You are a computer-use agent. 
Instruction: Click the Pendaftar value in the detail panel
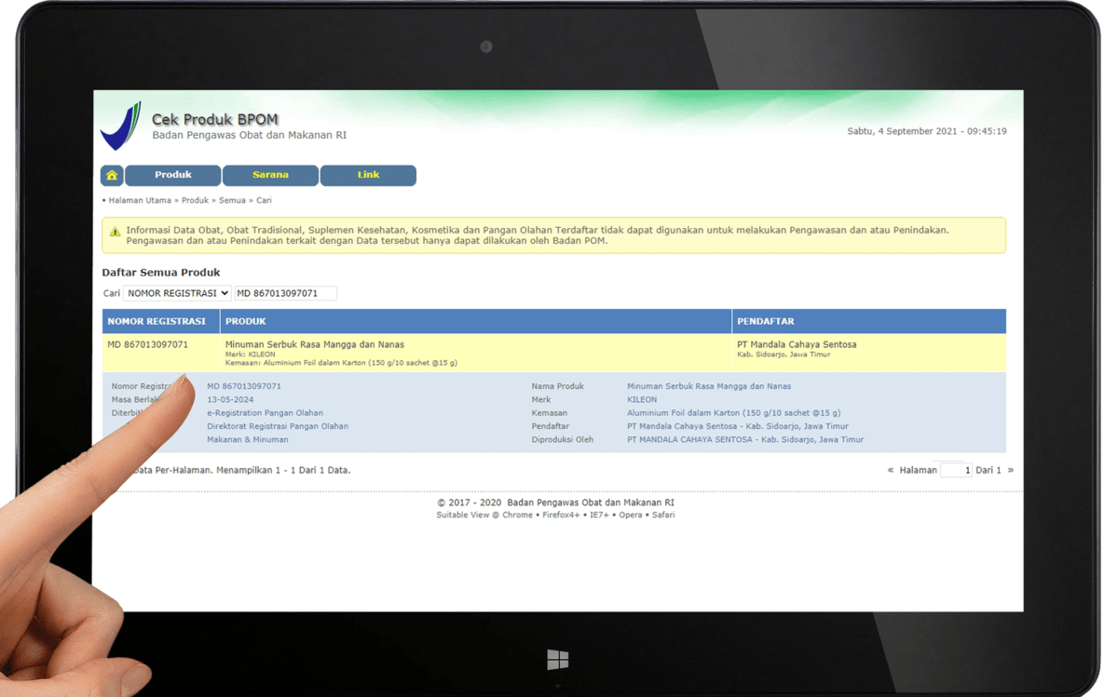click(x=738, y=426)
